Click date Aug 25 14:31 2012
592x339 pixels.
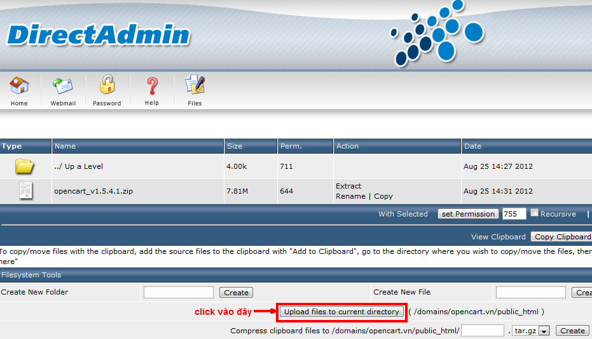tap(498, 191)
